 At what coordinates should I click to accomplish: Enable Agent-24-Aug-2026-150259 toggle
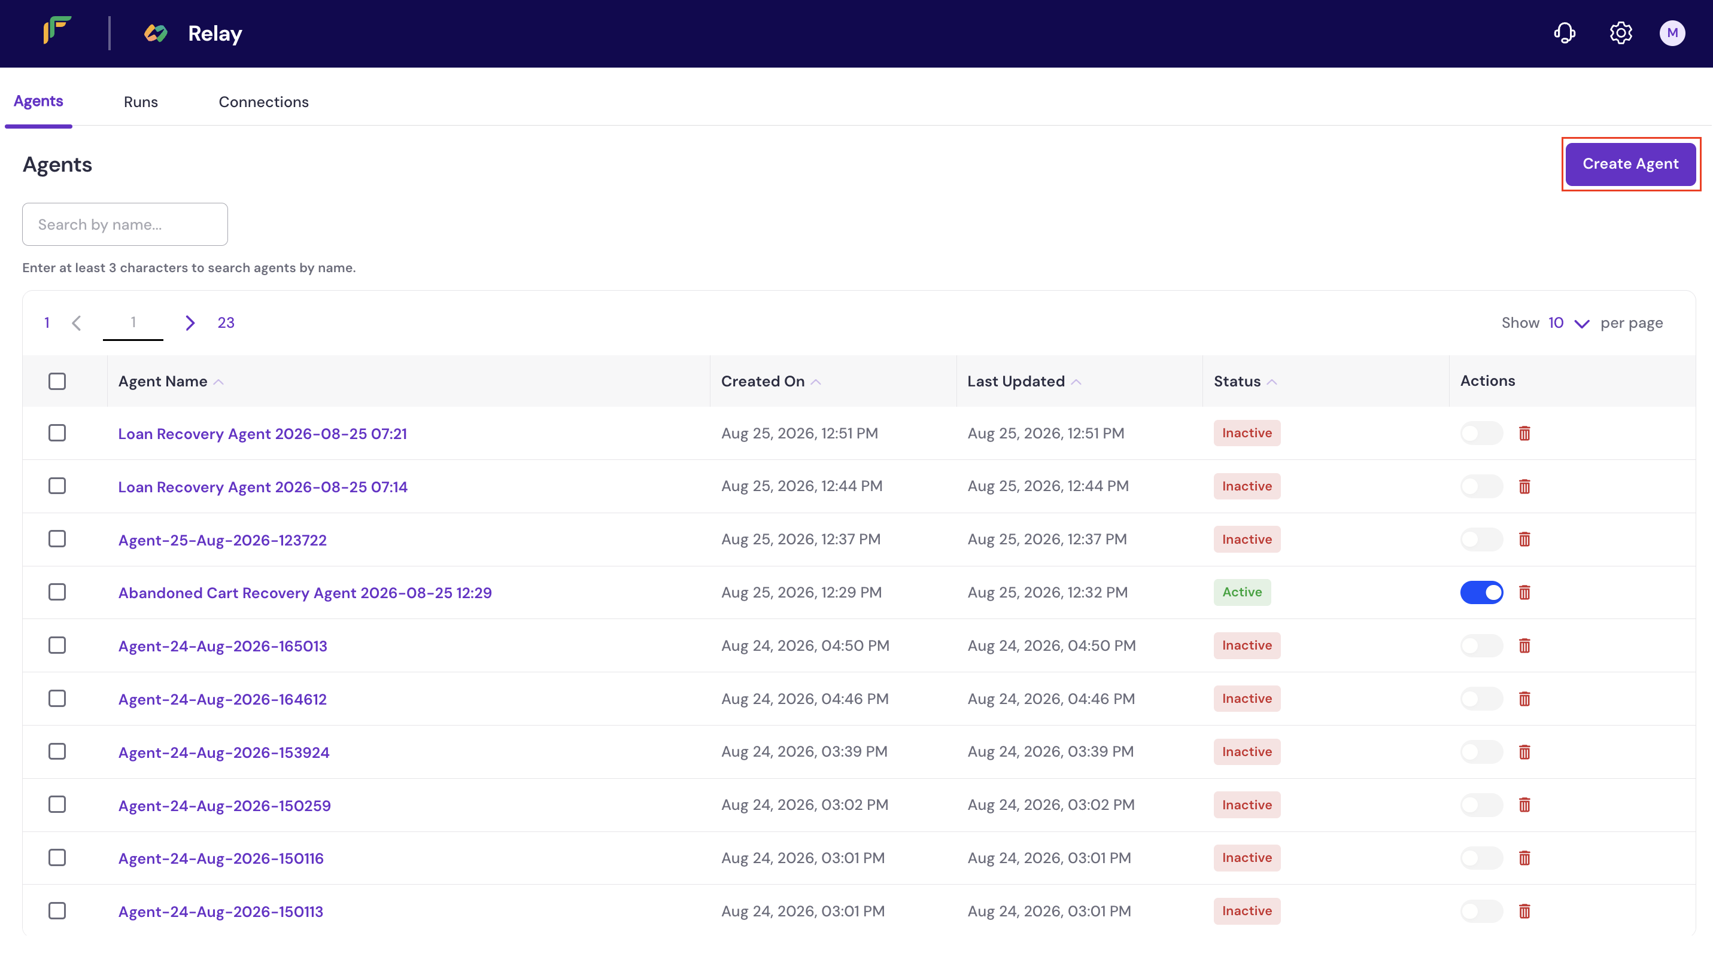[x=1481, y=805]
